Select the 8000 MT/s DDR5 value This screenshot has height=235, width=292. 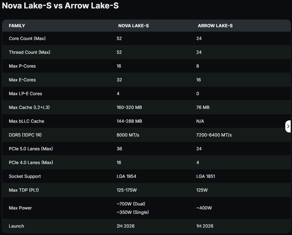[x=128, y=135]
